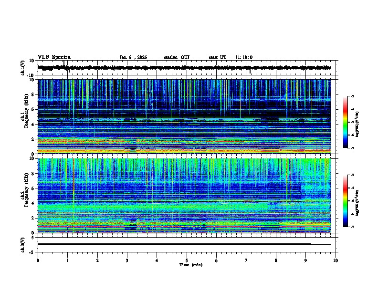378x292 pixels.
Task: Click the "8" kHz tick on ch.2 spectrogram
Action: point(33,174)
